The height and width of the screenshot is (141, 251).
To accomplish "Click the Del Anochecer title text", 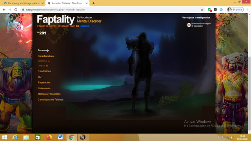I will 85,17.
